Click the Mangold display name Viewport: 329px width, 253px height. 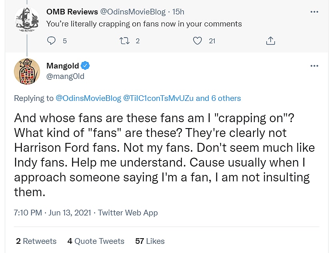point(63,66)
